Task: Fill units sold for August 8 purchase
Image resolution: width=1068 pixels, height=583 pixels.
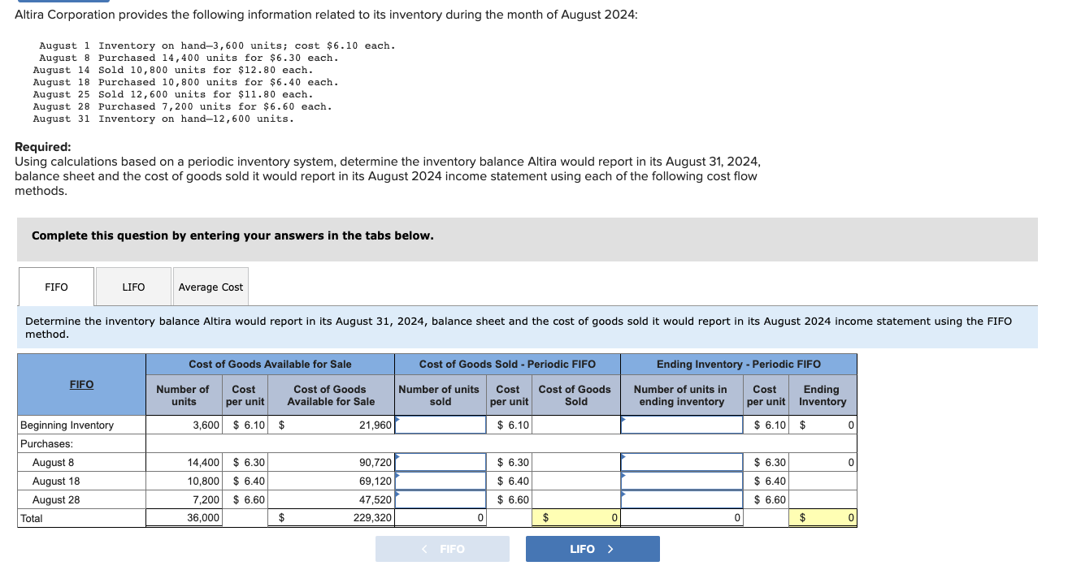Action: (441, 462)
